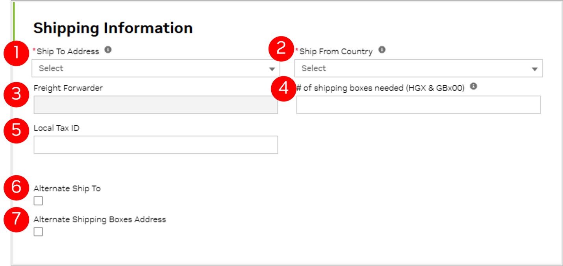Open the Ship To Address dropdown
Screen dimensions: 563x266
(x=156, y=68)
